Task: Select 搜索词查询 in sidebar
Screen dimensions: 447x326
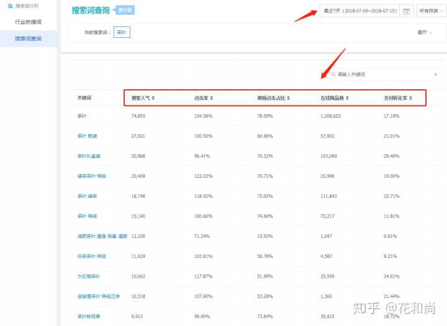Action: click(28, 38)
